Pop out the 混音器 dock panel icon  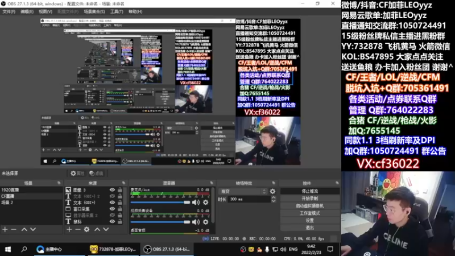click(x=212, y=183)
